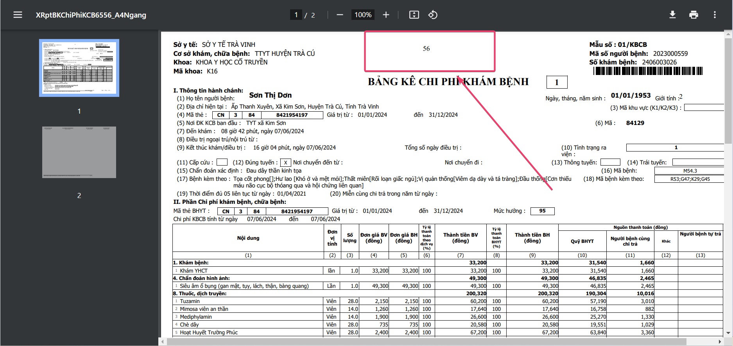Click the barcode under Số khám bệnh
Screen dimensions: 733x346
(x=648, y=71)
